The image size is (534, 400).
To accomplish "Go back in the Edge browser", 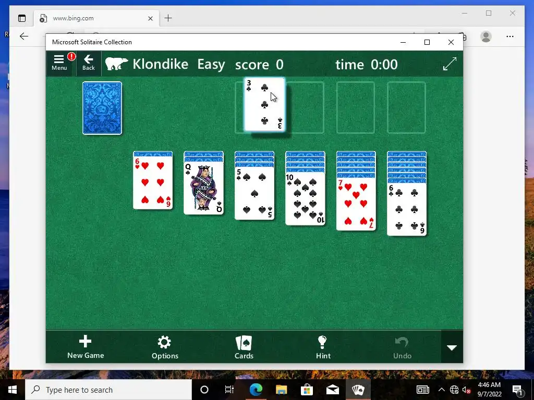I will (24, 36).
